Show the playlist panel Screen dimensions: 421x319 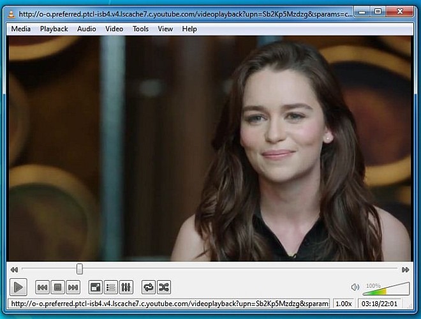point(110,288)
